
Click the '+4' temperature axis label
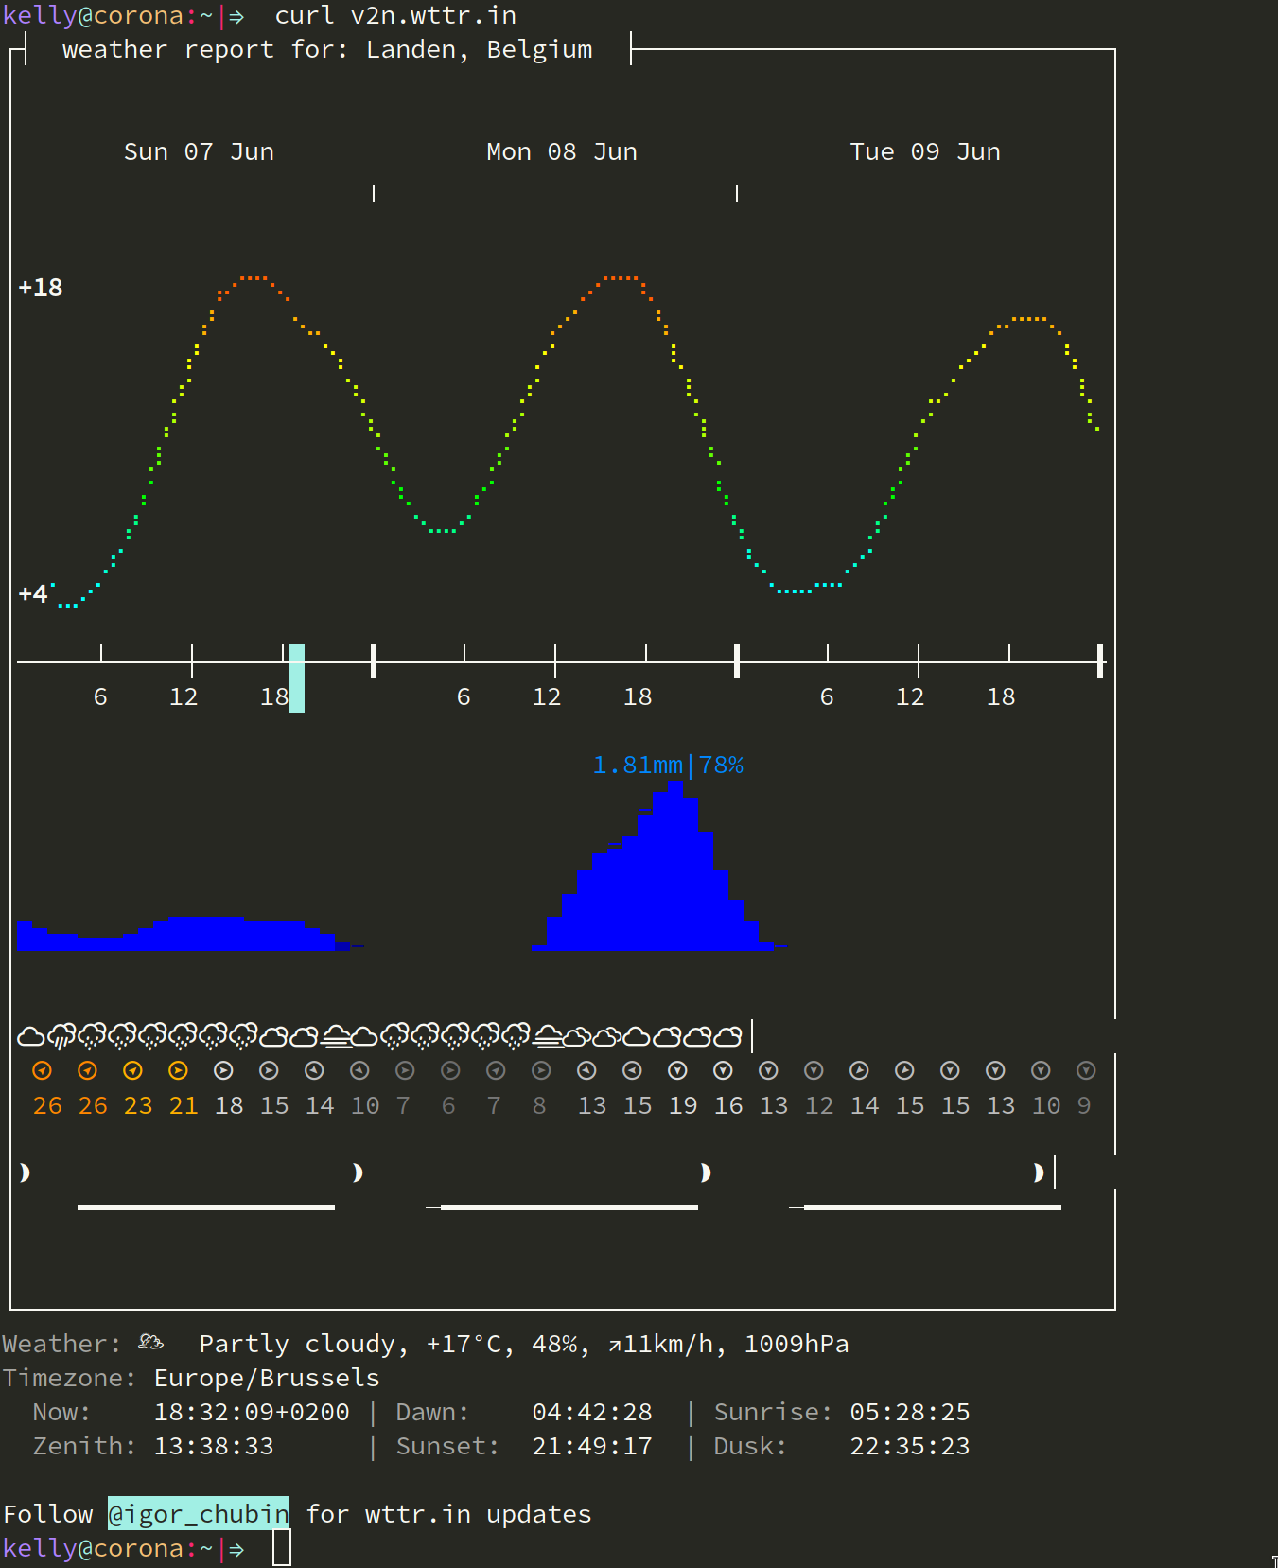[33, 594]
